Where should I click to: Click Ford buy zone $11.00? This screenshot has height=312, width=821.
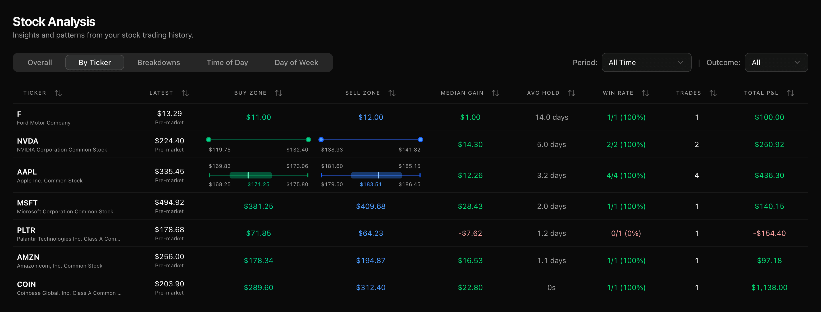click(258, 117)
